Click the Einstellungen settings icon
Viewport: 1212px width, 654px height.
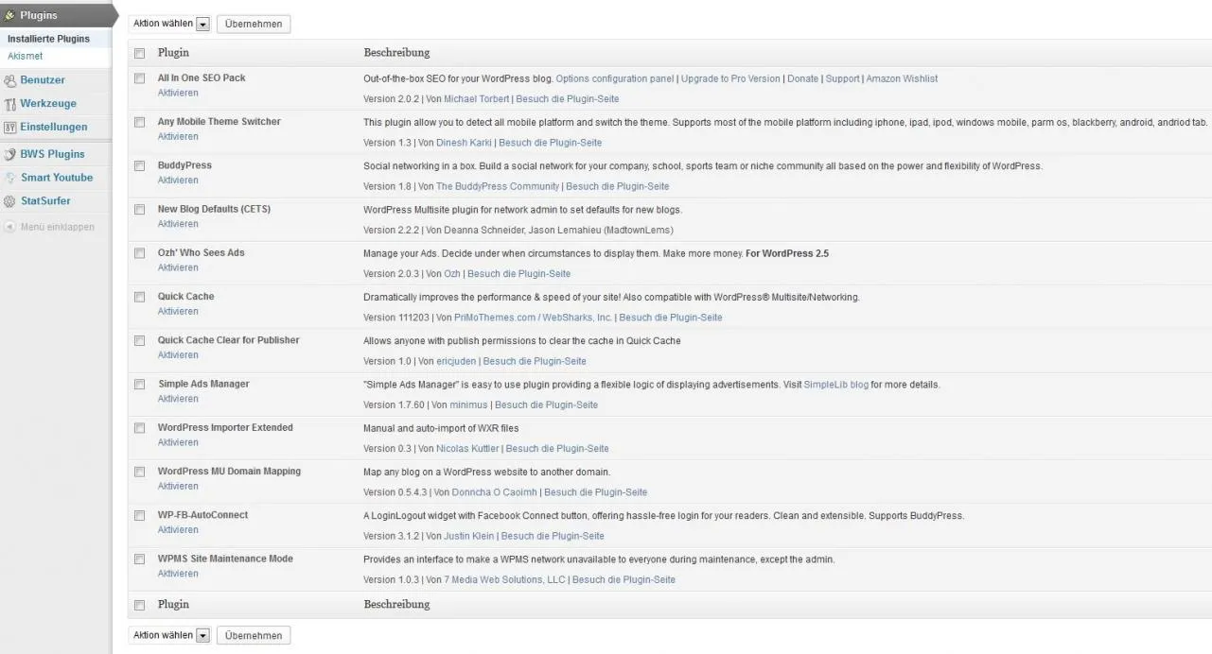tap(10, 127)
